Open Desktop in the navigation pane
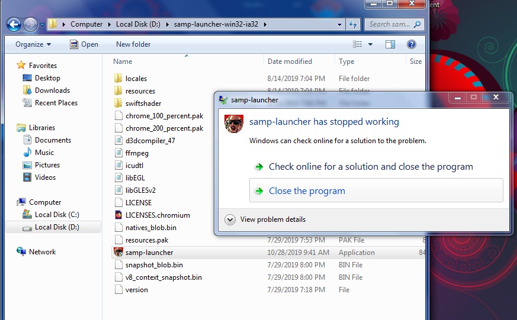Screen dimensions: 517x320 coord(47,78)
